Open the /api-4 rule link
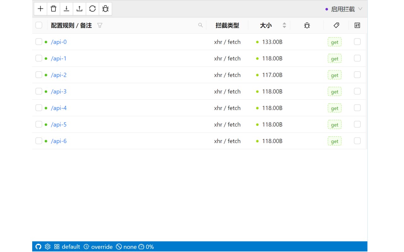This screenshot has width=404, height=252. point(59,108)
